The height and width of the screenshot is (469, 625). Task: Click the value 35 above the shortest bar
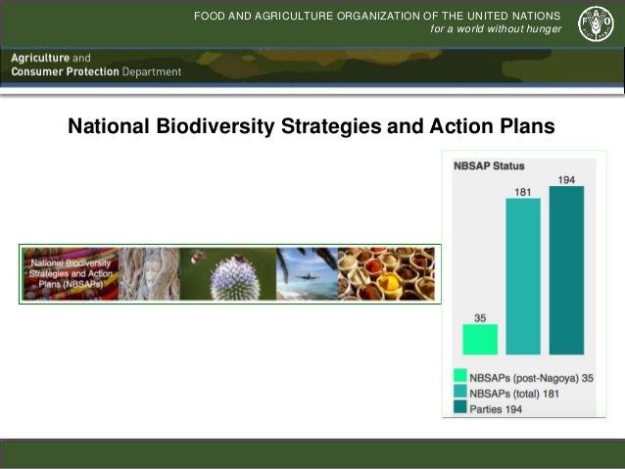(x=480, y=318)
